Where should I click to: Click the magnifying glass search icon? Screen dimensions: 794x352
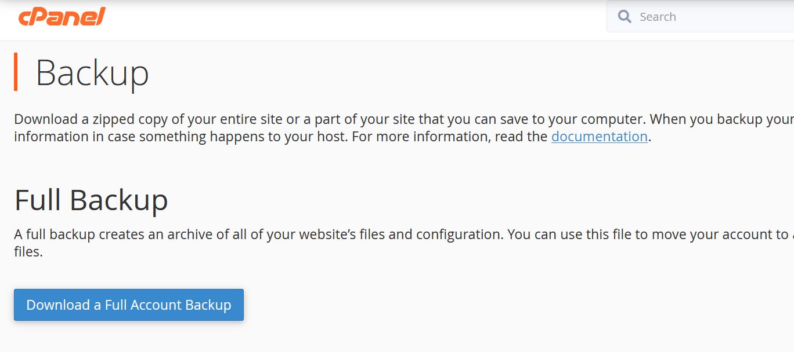point(625,17)
